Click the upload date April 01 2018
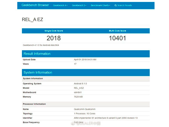Viewport: 169px width, 127px height. point(85,60)
